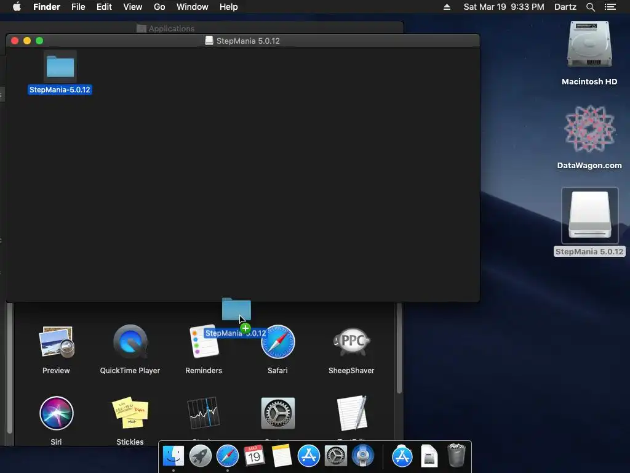Open System Preferences in Applications window

tap(277, 413)
